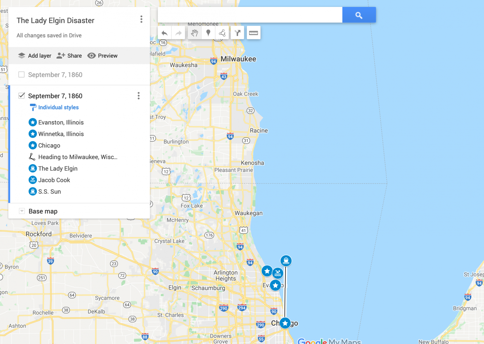Select the Jacob Cook item in the layer
Screen dimensions: 484x344
54,180
